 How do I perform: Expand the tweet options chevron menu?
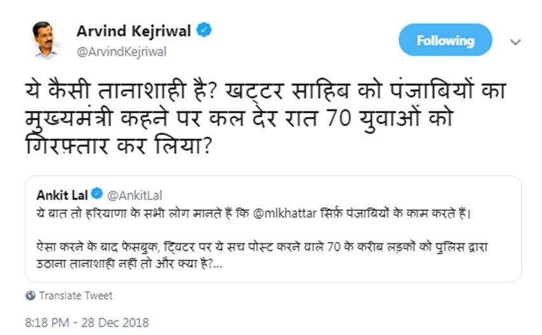coord(516,41)
